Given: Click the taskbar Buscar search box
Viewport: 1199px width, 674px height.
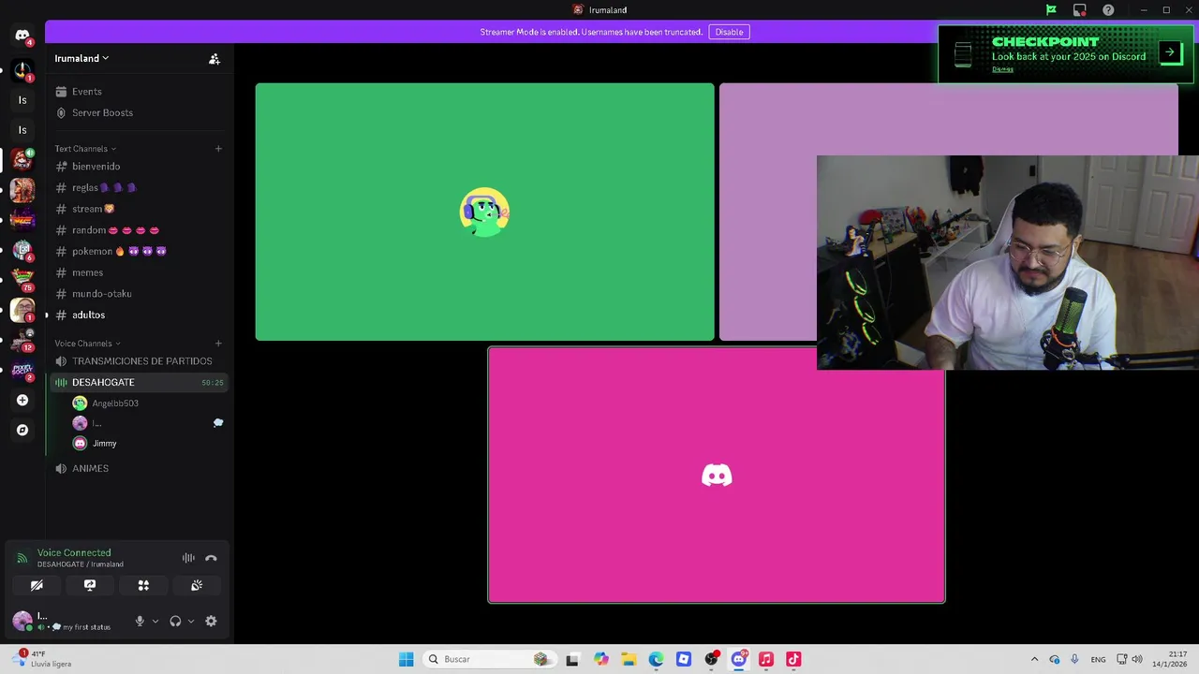Looking at the screenshot, I should 490,659.
